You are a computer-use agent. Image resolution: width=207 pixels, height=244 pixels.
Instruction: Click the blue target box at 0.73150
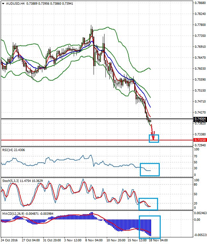[154, 138]
